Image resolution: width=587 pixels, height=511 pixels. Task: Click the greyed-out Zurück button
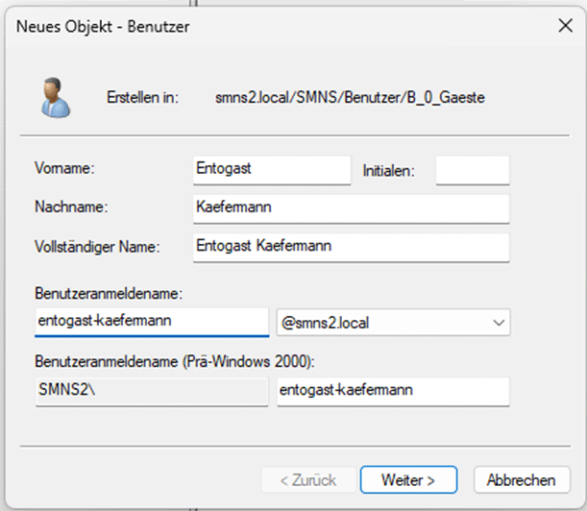[306, 478]
